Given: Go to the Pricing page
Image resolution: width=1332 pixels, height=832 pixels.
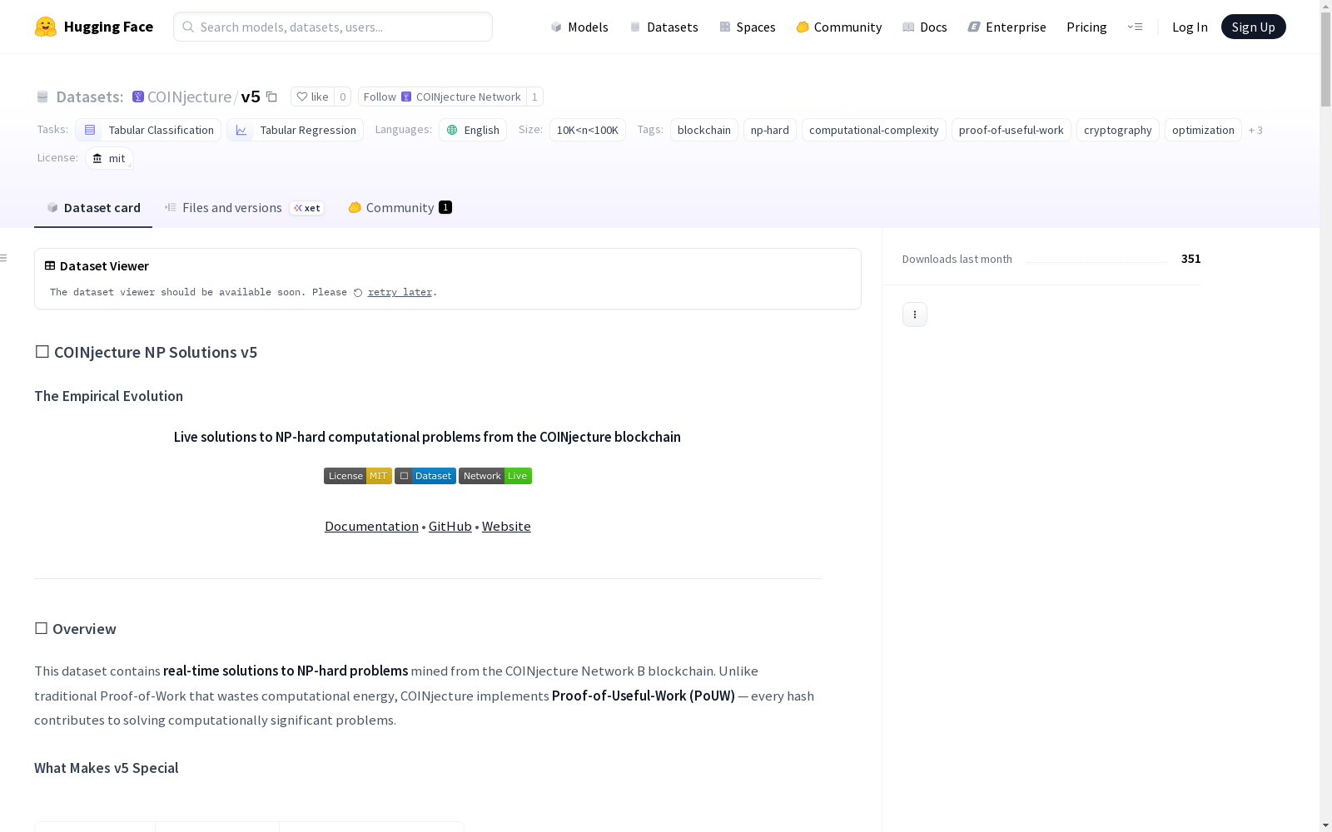Looking at the screenshot, I should click(1086, 27).
